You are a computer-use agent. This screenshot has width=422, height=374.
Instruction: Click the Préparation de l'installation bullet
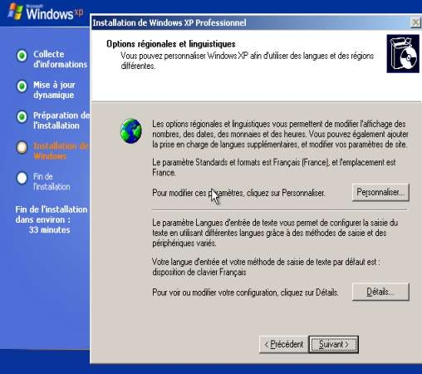[x=22, y=116]
